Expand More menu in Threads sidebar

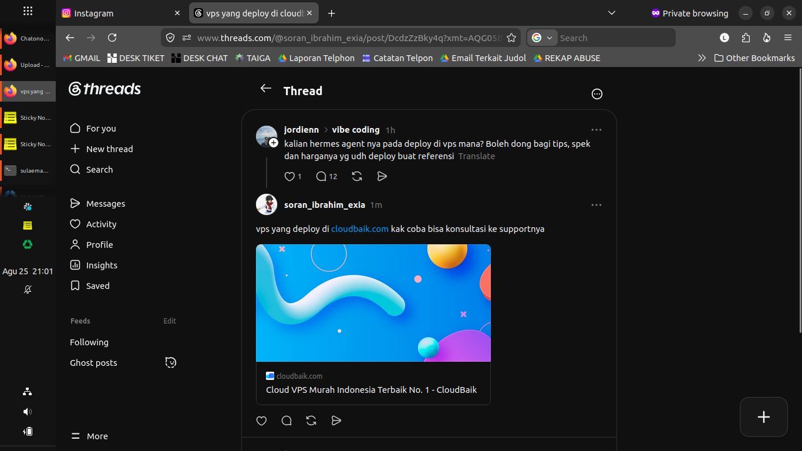[89, 436]
